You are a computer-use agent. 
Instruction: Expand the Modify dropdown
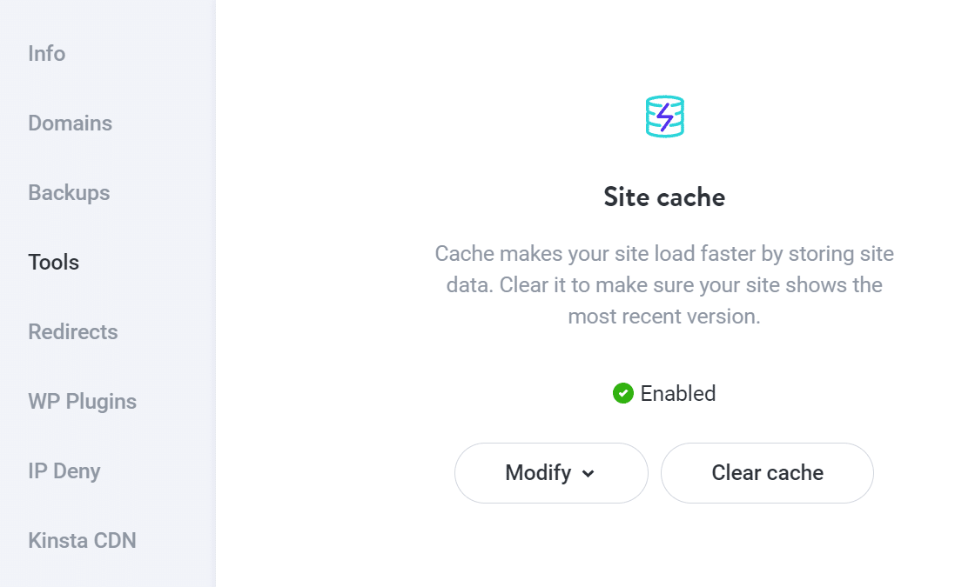click(x=551, y=473)
